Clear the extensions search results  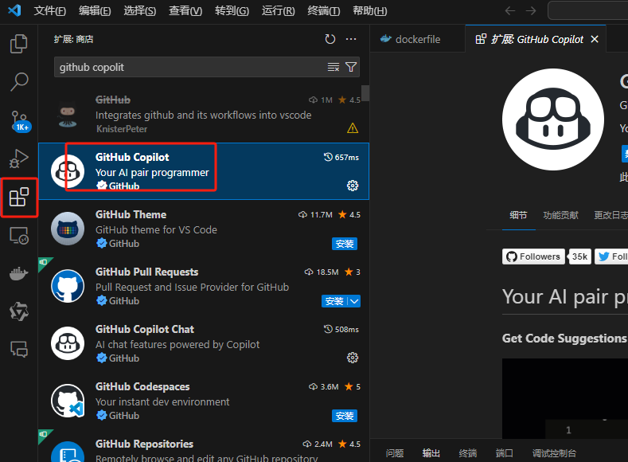(x=334, y=67)
